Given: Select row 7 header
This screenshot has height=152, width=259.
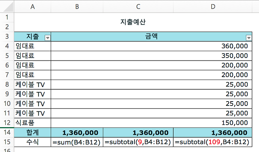Looking at the screenshot, I should 7,75.
